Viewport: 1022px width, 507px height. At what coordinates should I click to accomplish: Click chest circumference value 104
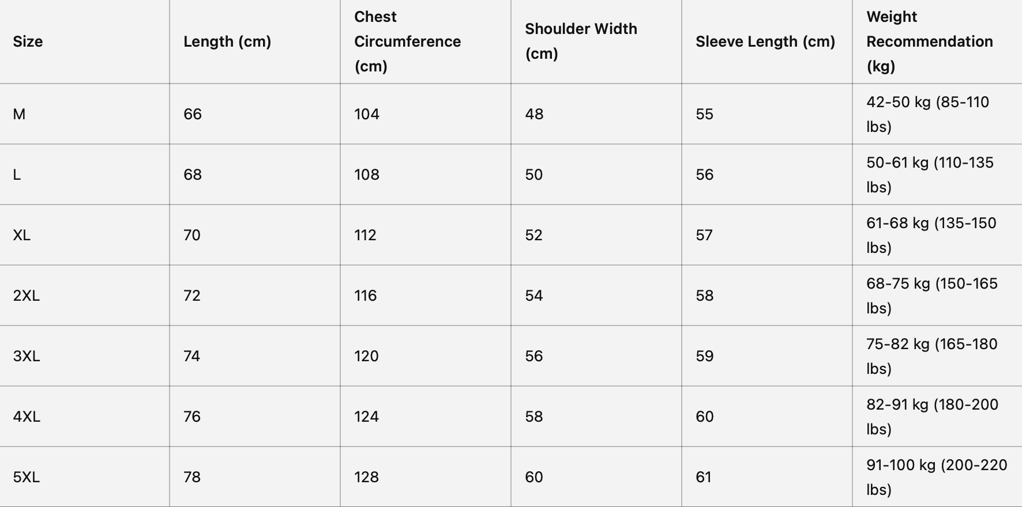[367, 114]
